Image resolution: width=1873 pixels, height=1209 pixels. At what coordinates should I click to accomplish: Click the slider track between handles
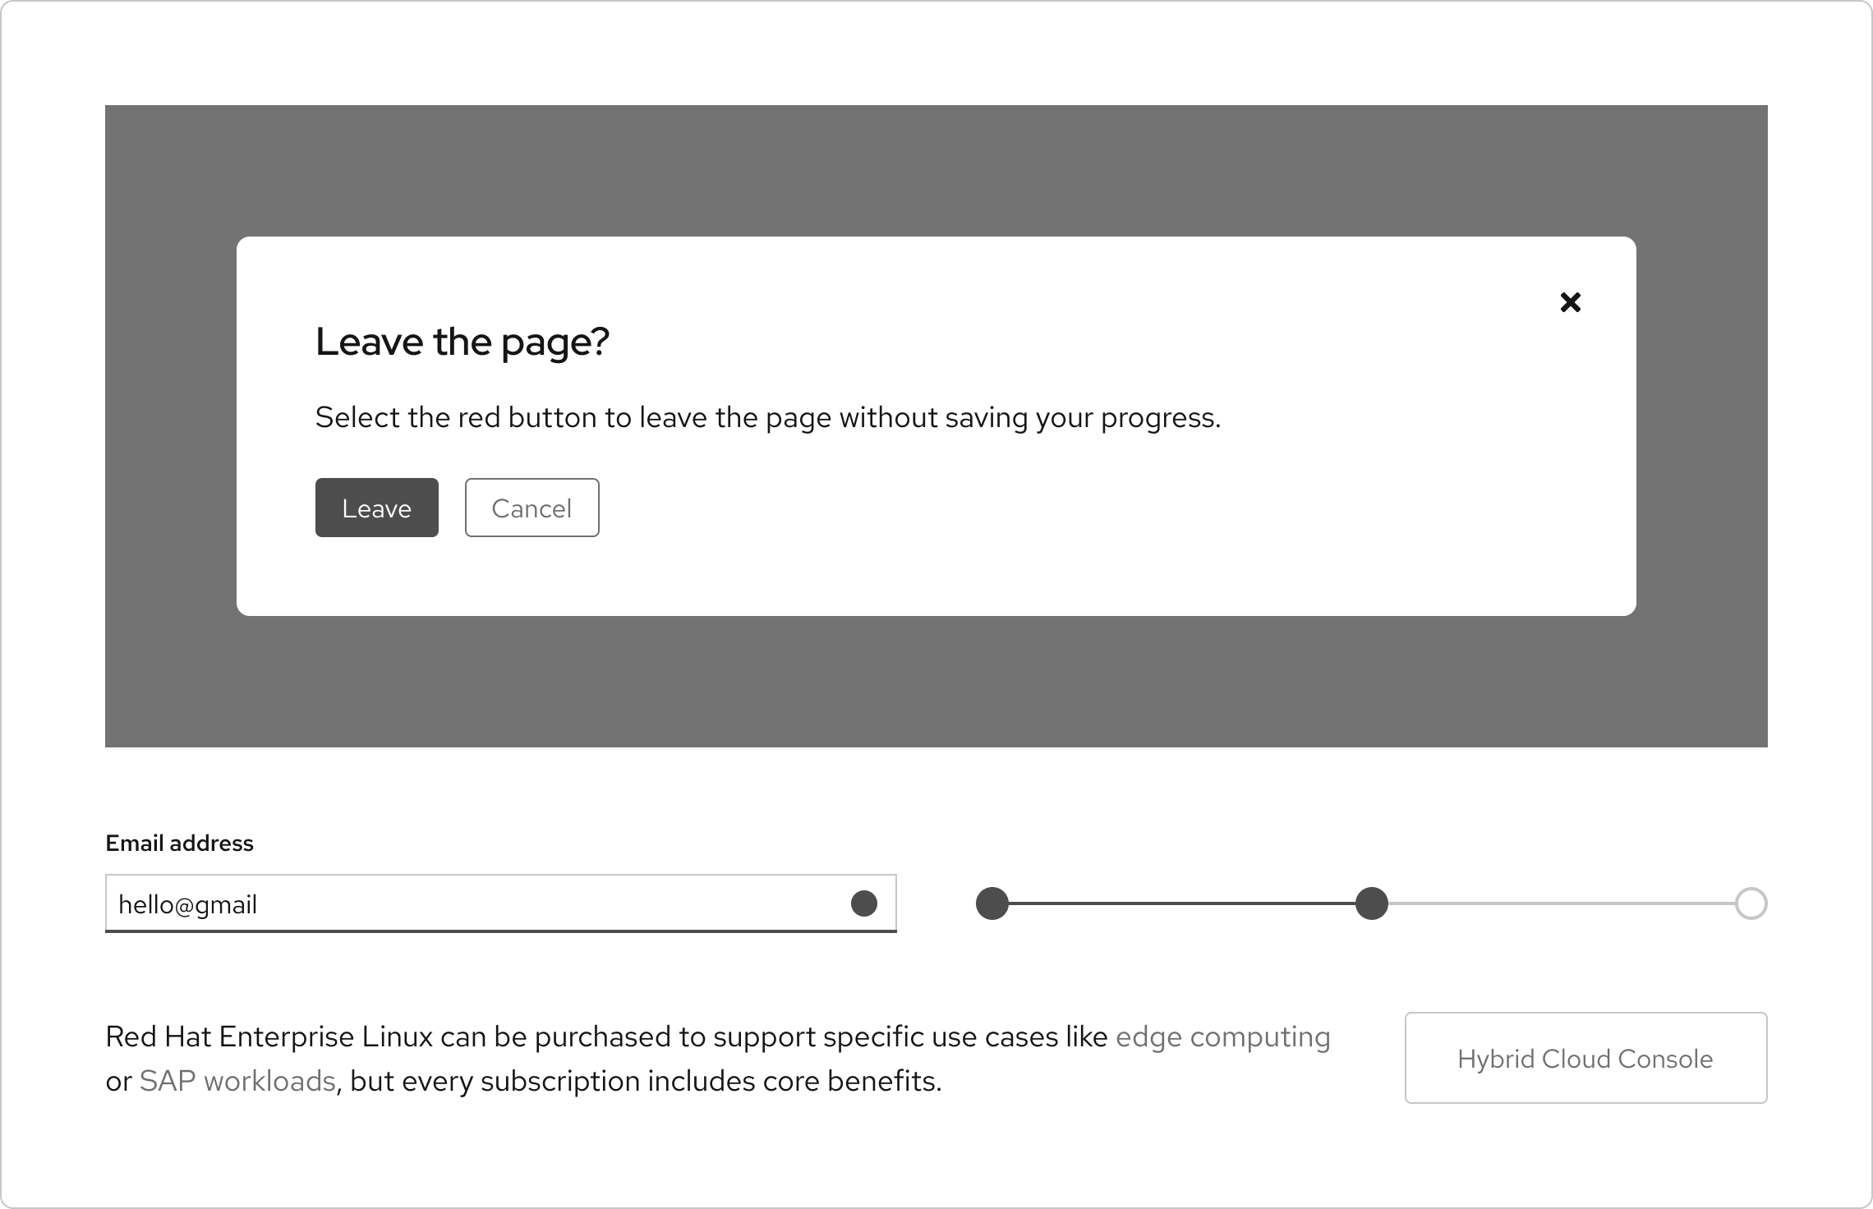click(x=1183, y=903)
